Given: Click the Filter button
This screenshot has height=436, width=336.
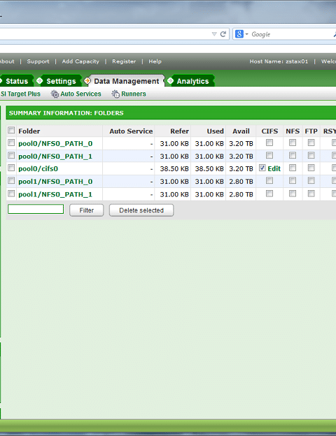Looking at the screenshot, I should click(x=86, y=210).
